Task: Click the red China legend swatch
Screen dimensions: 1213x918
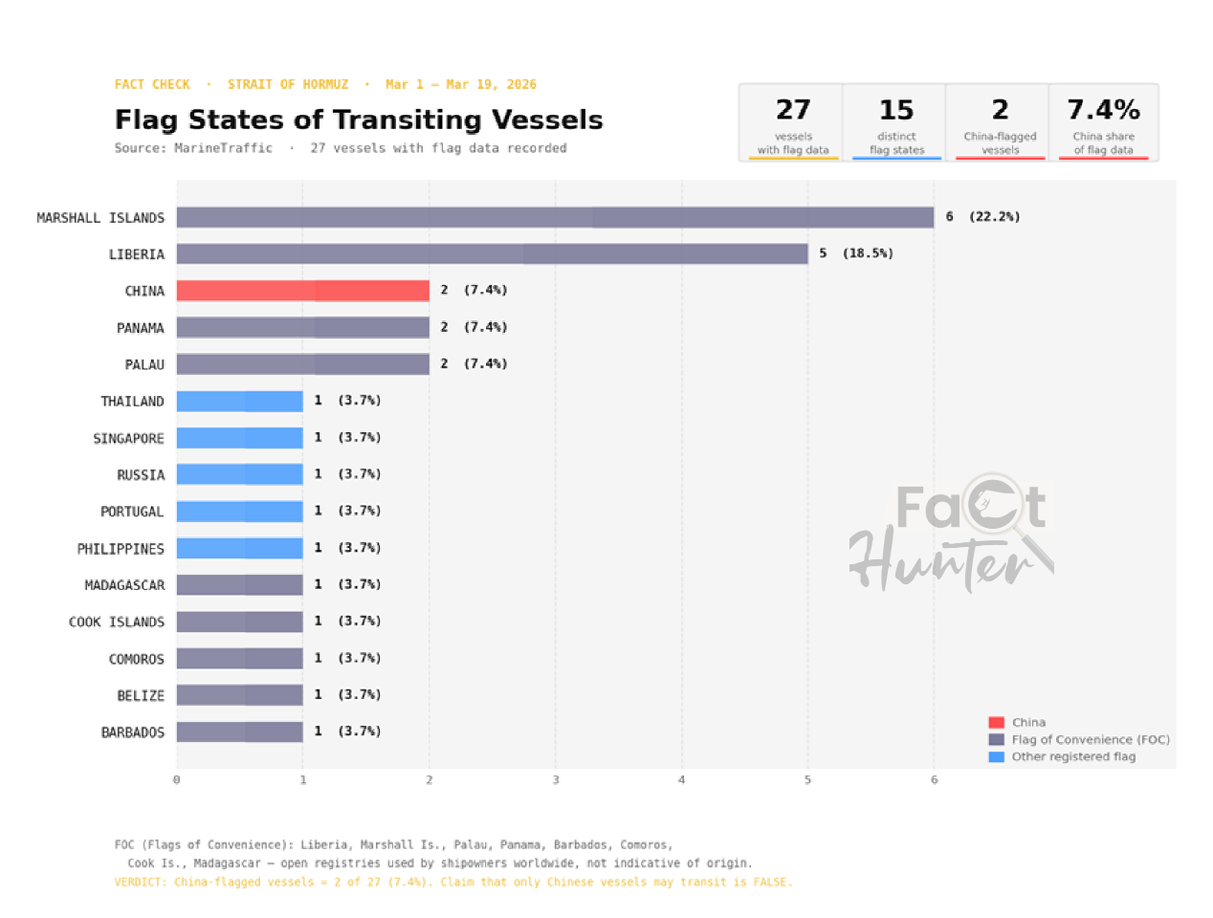Action: (x=996, y=723)
